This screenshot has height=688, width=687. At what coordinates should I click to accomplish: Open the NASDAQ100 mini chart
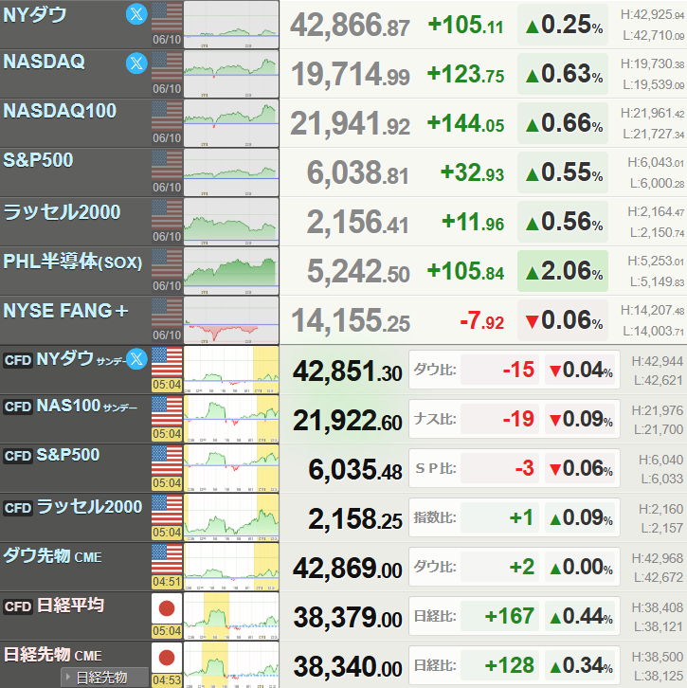pyautogui.click(x=231, y=123)
